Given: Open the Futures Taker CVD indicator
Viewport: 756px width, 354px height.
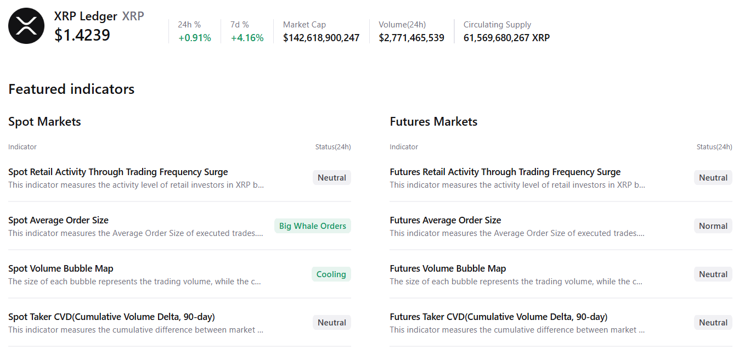Looking at the screenshot, I should [x=498, y=317].
